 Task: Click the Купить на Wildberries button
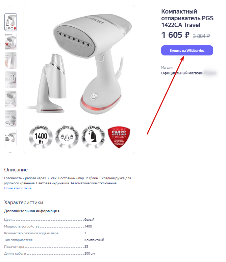(187, 50)
